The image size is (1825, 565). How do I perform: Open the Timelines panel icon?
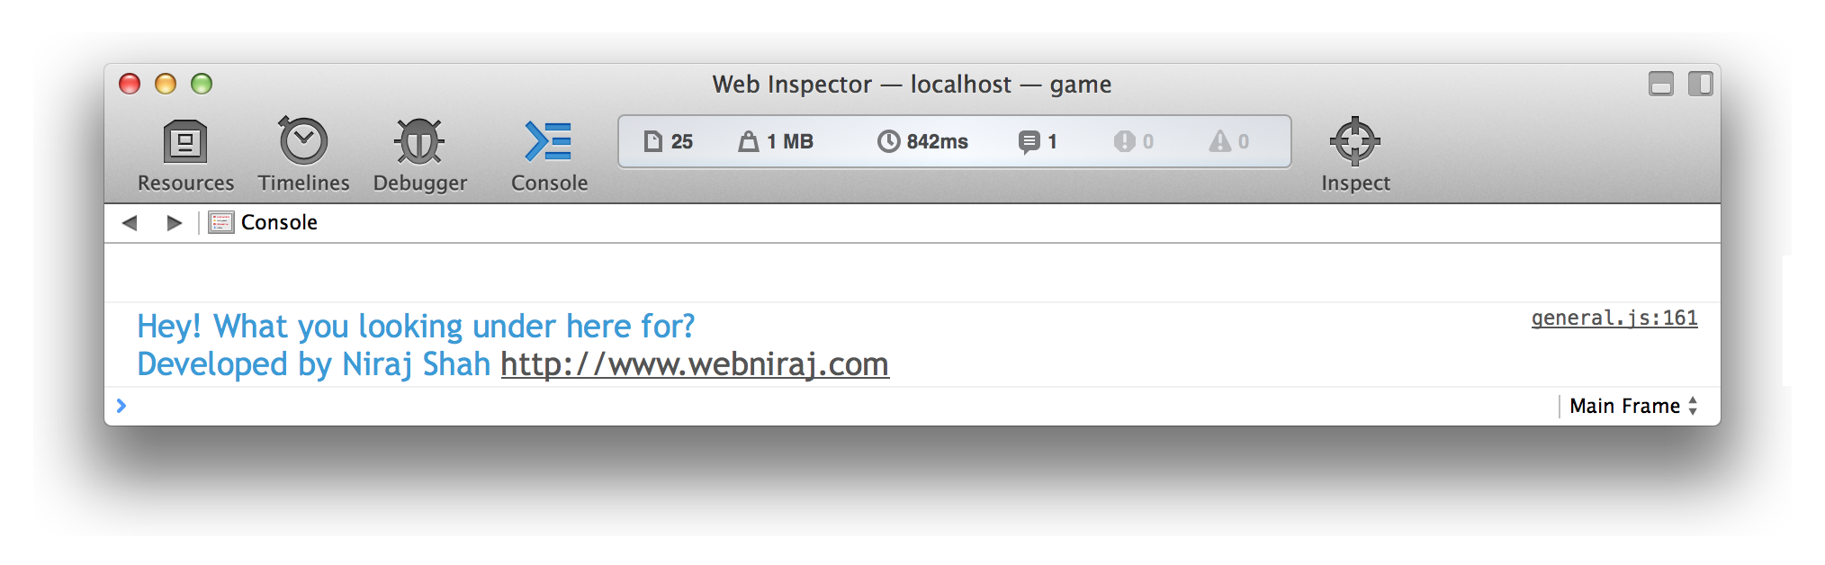(302, 140)
